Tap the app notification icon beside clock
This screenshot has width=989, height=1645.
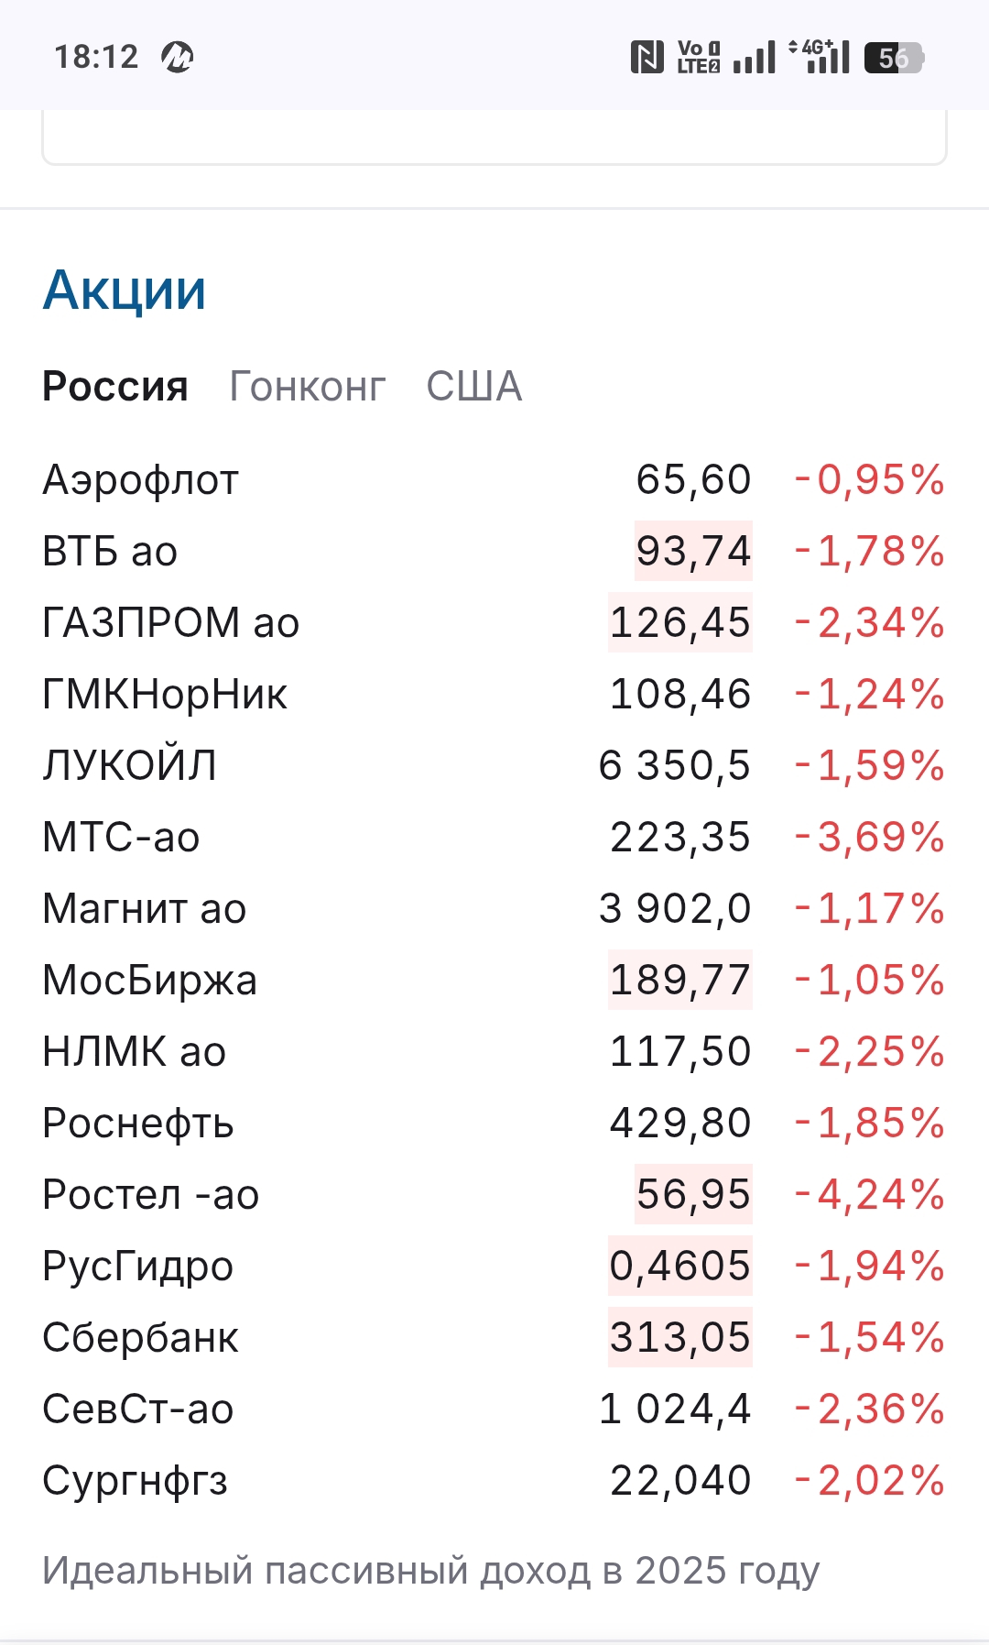[x=177, y=58]
